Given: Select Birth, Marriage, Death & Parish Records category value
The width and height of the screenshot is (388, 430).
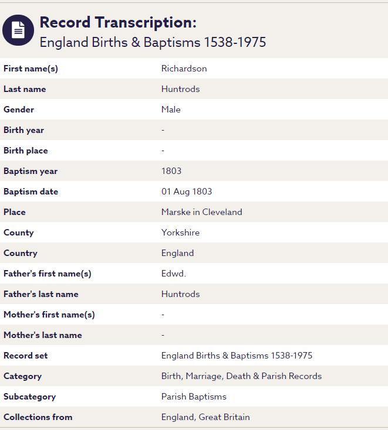Looking at the screenshot, I should coord(241,376).
